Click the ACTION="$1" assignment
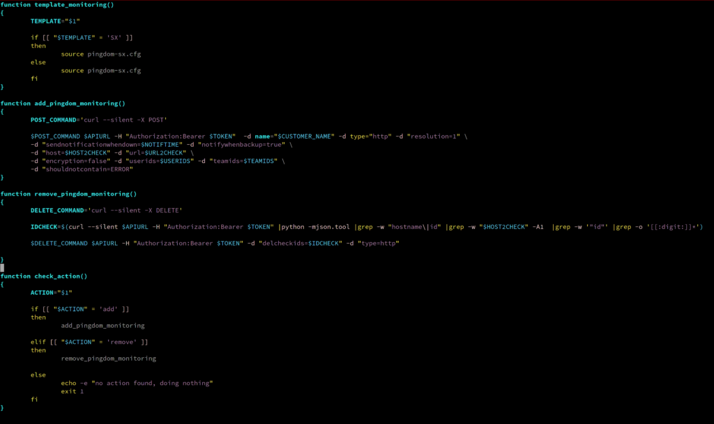 (52, 292)
